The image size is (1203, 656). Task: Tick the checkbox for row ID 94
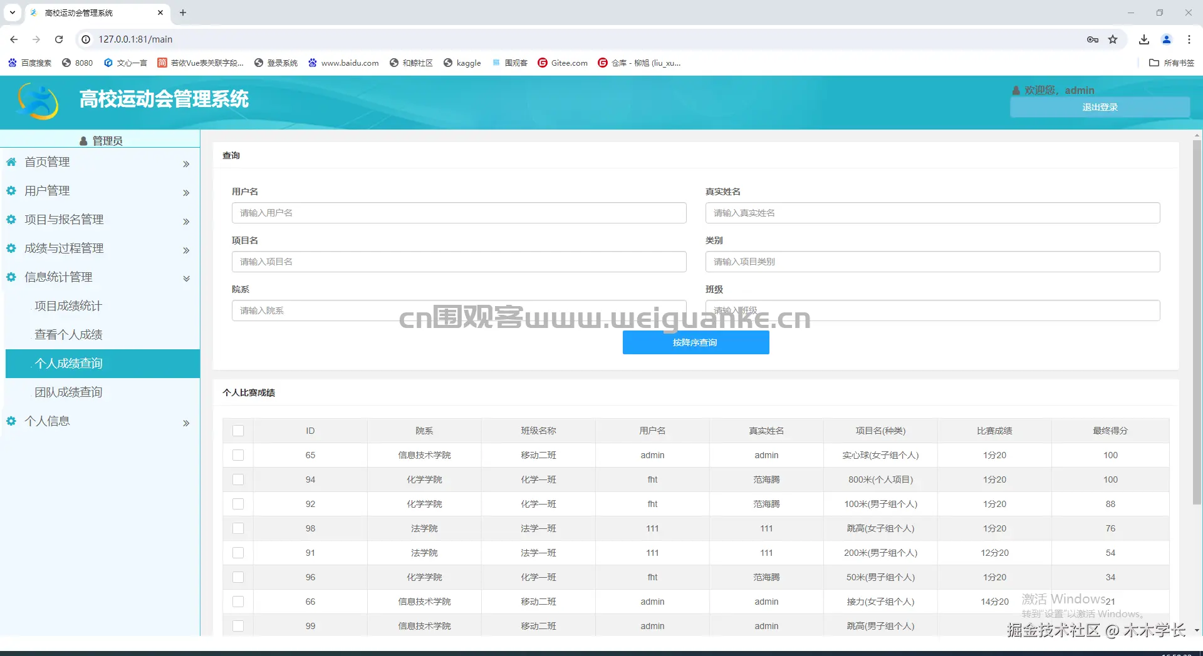click(238, 479)
